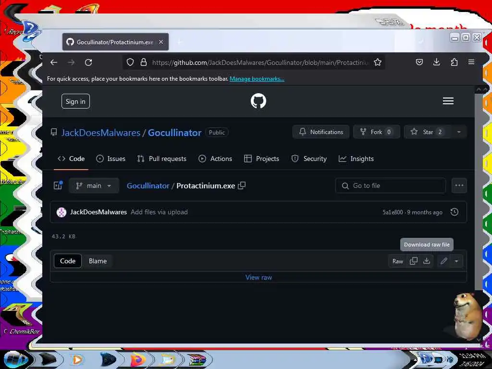Expand the star lists dropdown arrow
Viewport: 492px width, 369px height.
[x=459, y=132]
